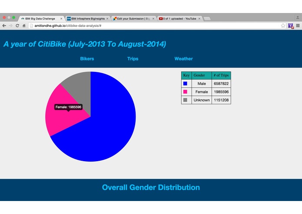302x214 pixels.
Task: Open the Weather section link
Action: [x=183, y=59]
